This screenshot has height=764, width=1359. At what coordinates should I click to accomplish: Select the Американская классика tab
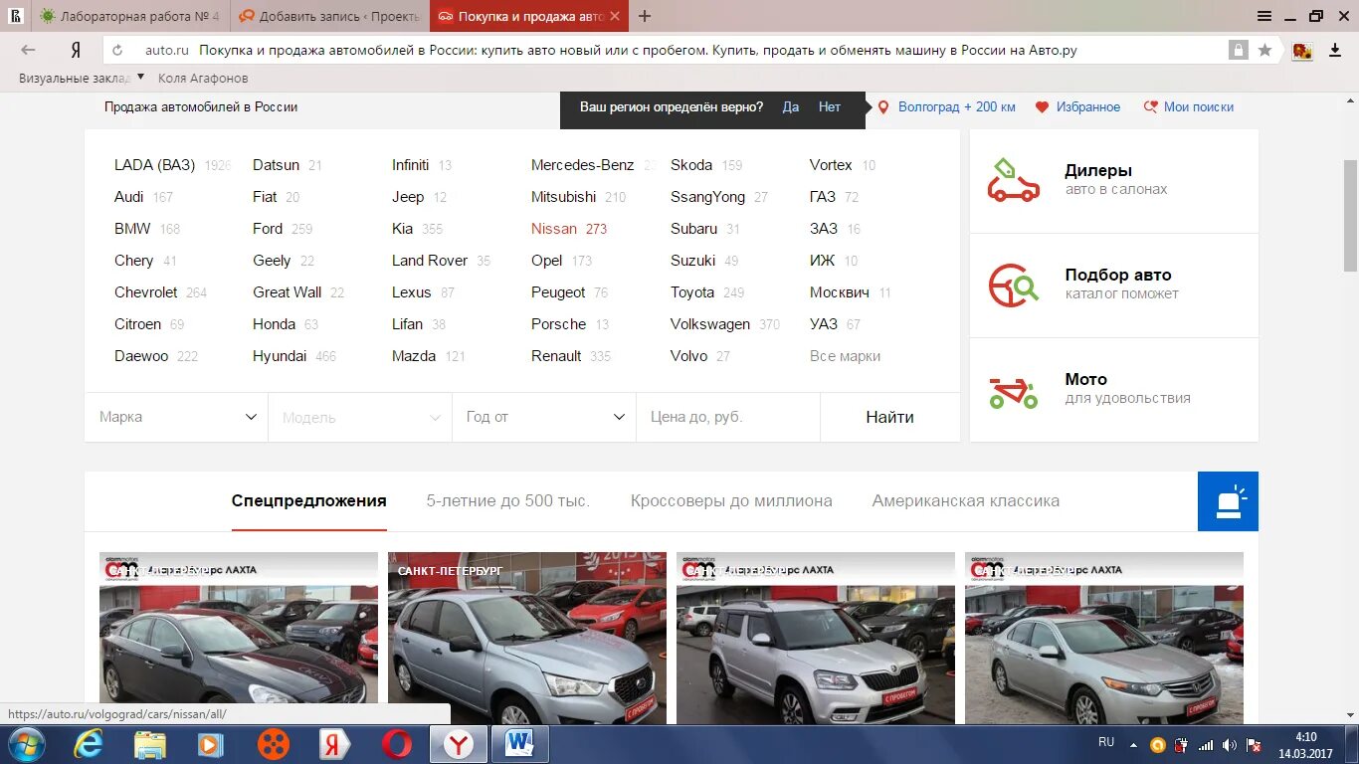966,501
